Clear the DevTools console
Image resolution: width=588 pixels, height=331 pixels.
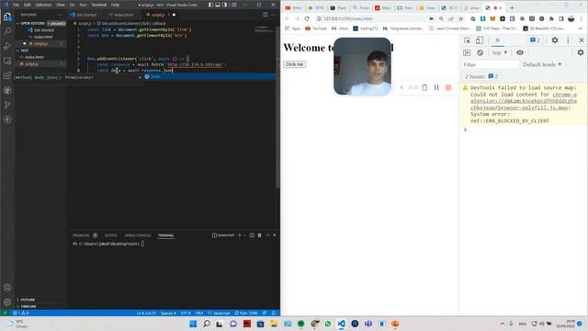pyautogui.click(x=480, y=53)
